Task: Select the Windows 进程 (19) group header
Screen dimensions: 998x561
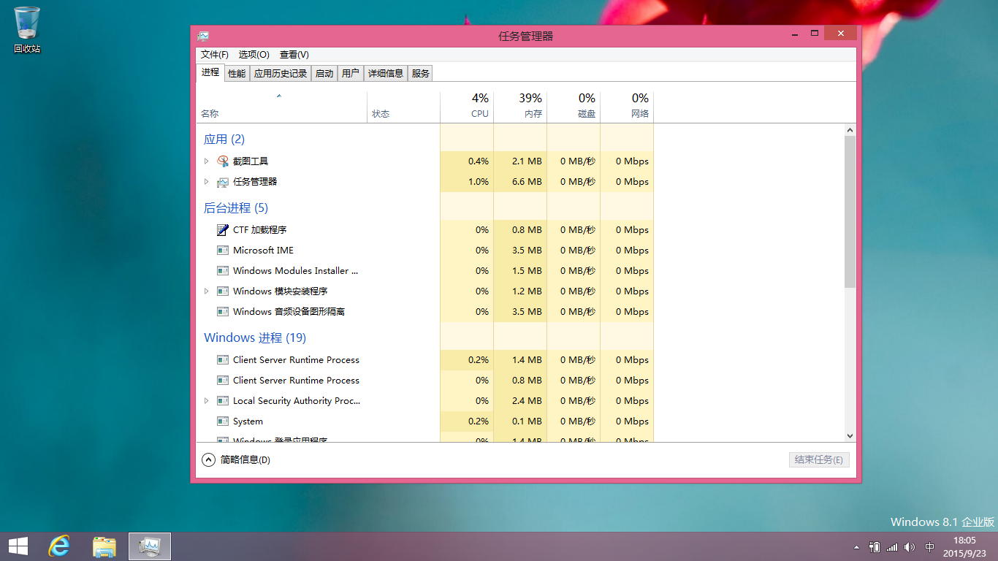Action: [255, 338]
